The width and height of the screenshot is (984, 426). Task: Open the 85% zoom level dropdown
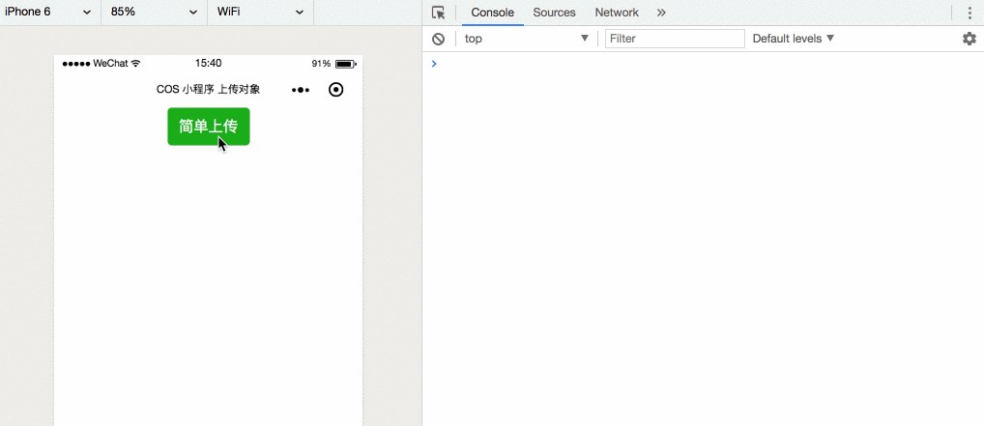coord(153,13)
